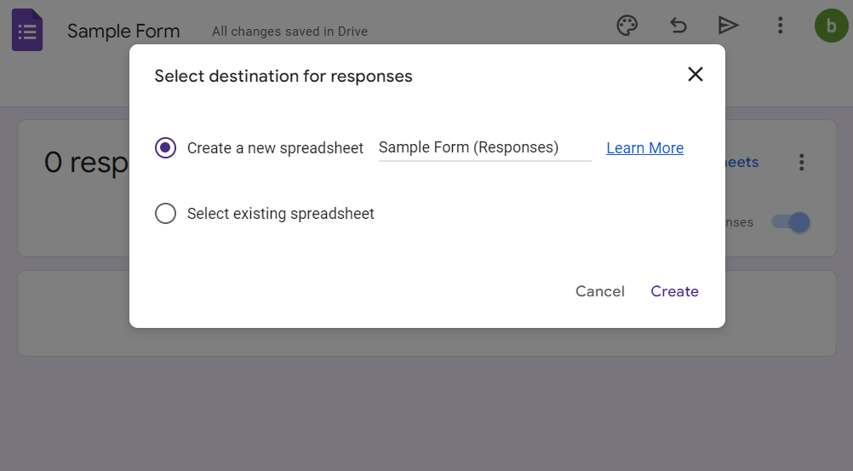Open the customize theme palette icon

tap(627, 25)
